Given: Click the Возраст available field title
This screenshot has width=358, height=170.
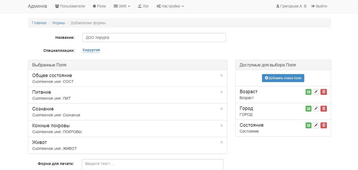Looking at the screenshot, I should (248, 92).
